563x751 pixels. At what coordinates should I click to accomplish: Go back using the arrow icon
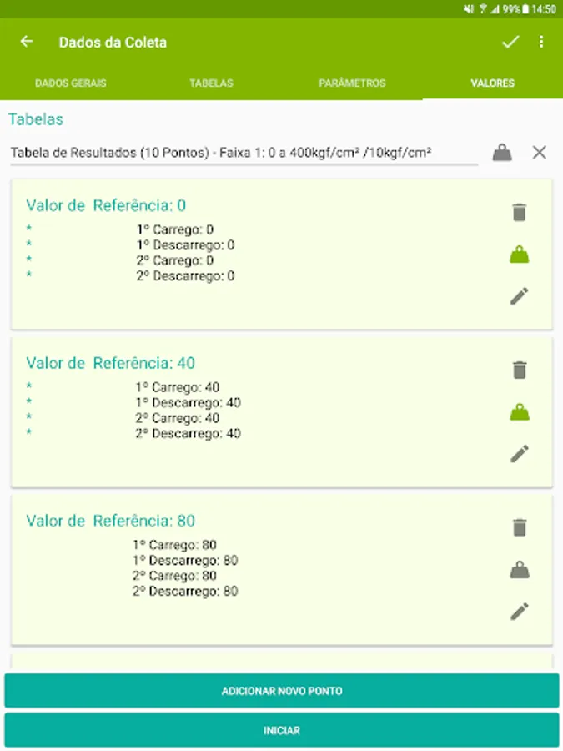click(27, 42)
